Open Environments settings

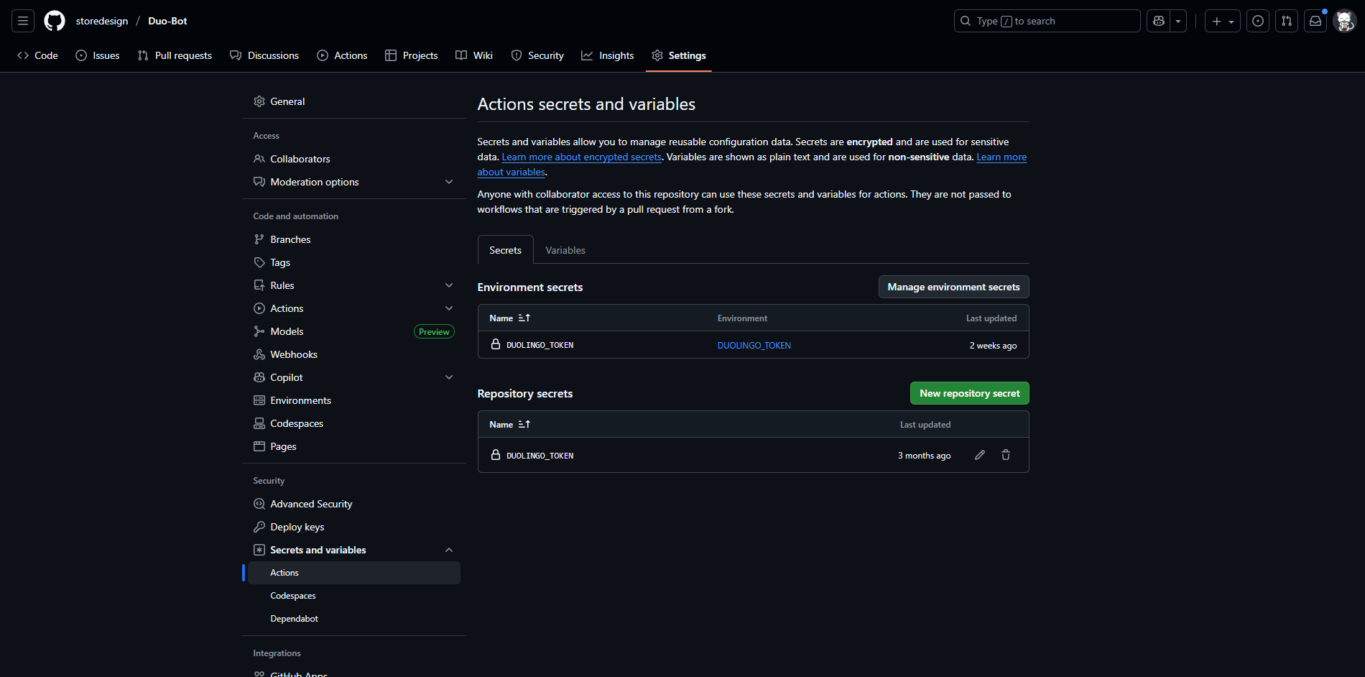[x=354, y=400]
